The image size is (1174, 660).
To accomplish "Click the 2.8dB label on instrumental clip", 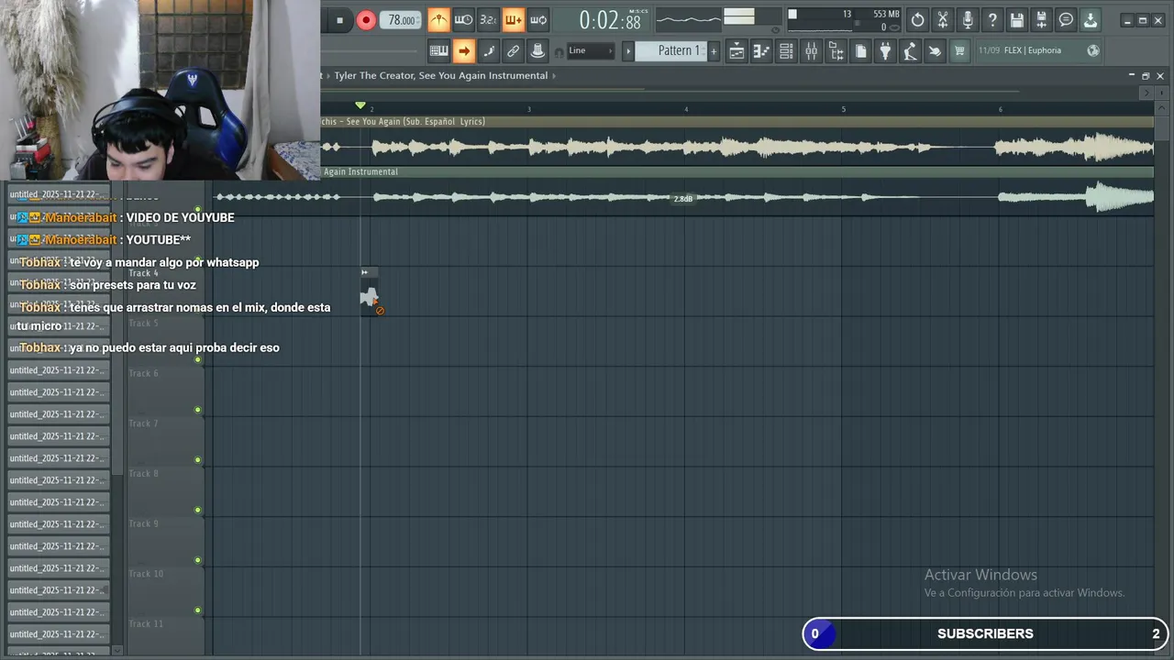I will (x=683, y=199).
